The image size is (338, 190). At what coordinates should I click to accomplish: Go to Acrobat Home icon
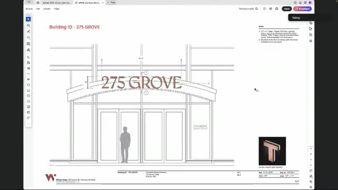pyautogui.click(x=37, y=3)
